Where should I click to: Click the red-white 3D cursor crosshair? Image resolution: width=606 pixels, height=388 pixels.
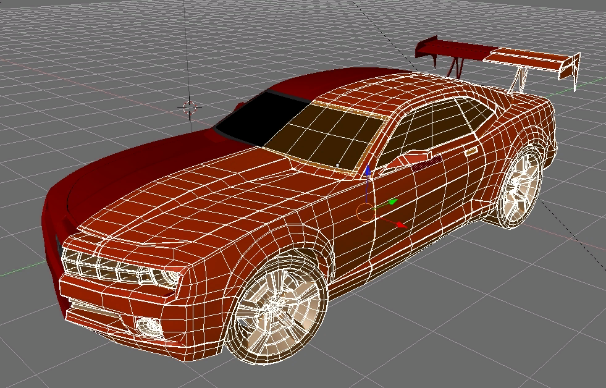pyautogui.click(x=190, y=108)
